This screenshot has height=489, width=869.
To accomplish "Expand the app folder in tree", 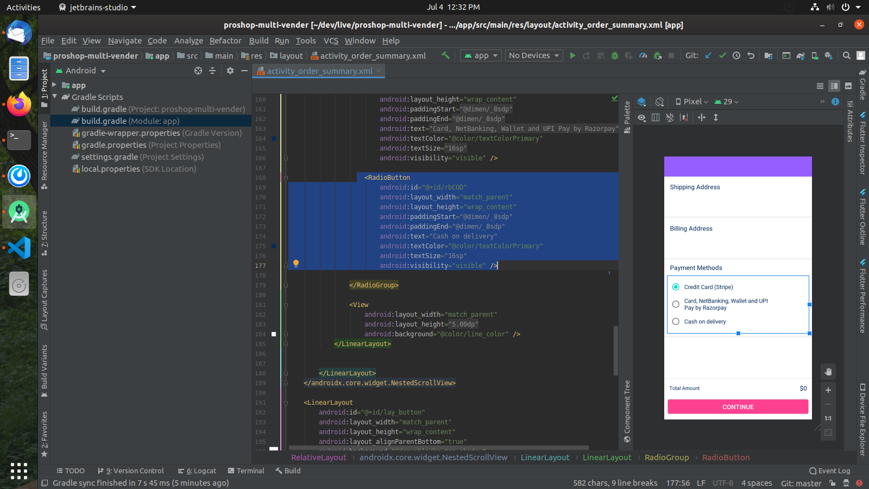I will click(x=54, y=85).
